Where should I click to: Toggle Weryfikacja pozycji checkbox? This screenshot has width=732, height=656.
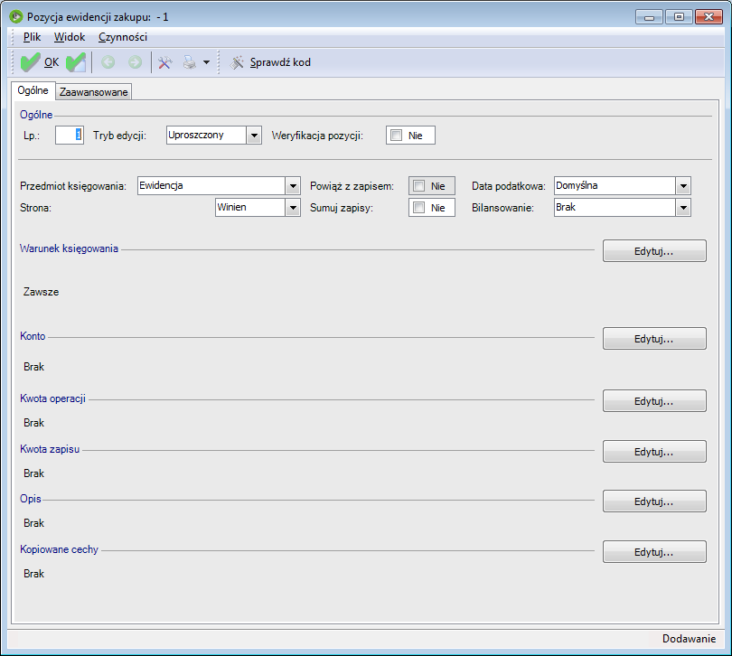pyautogui.click(x=397, y=136)
